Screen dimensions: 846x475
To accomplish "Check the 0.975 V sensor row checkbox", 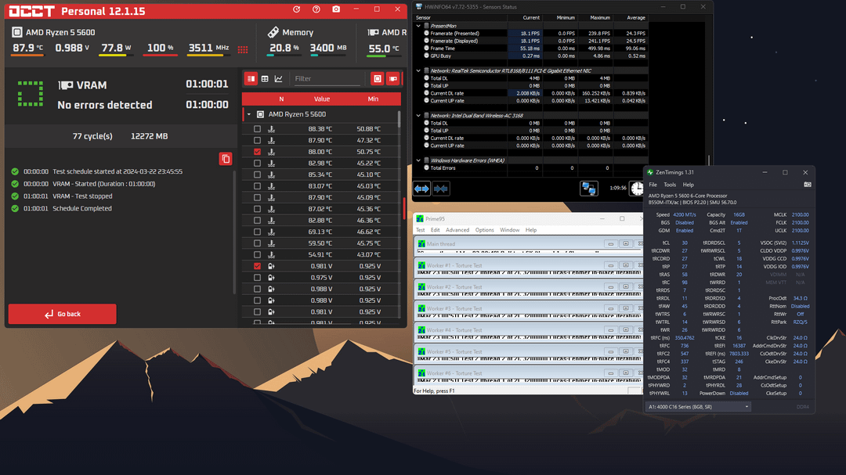I will pos(258,278).
